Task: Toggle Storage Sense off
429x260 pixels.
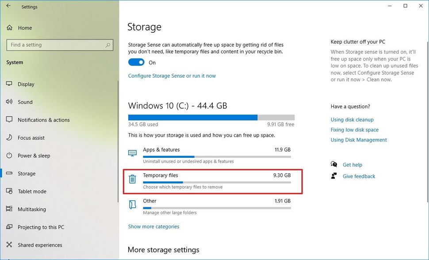Action: click(x=136, y=62)
